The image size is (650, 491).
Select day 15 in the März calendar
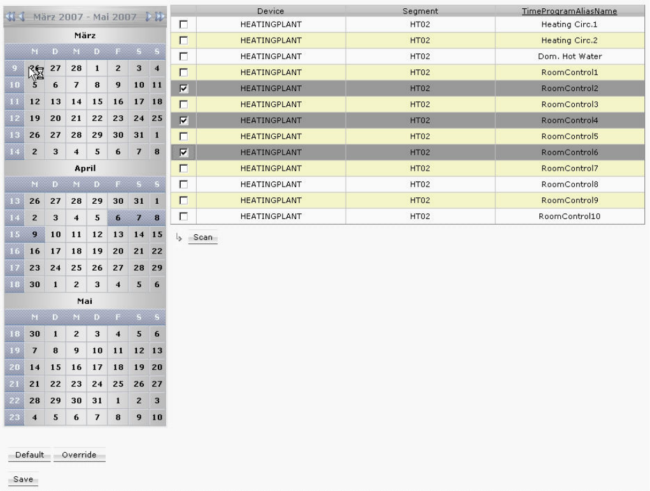pyautogui.click(x=97, y=101)
